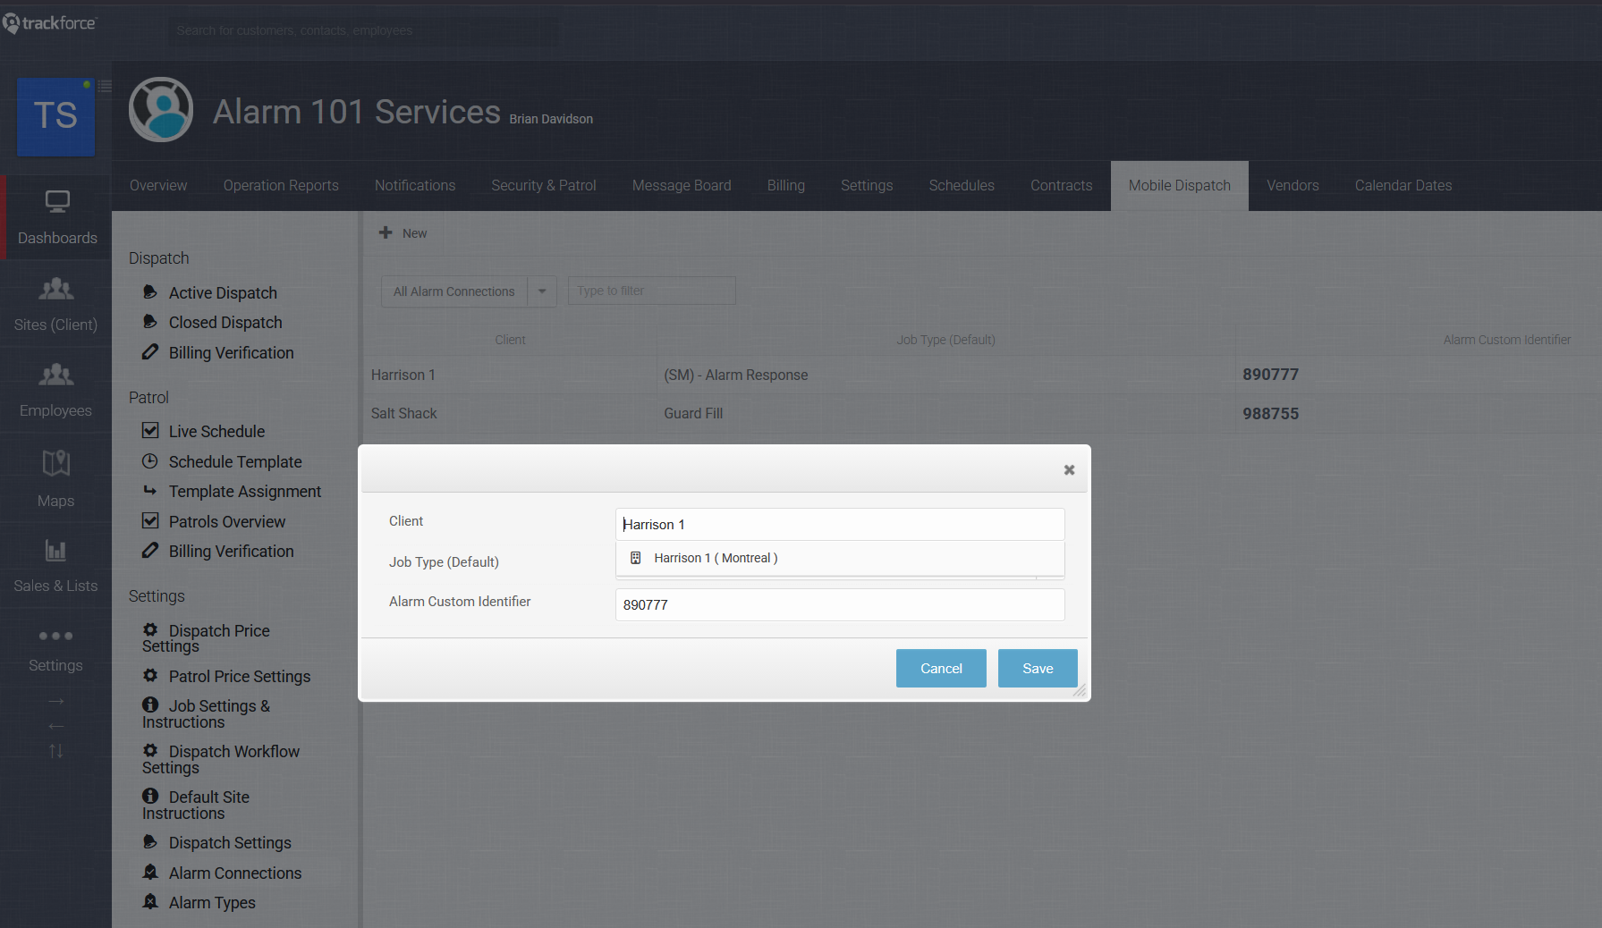Click the Salt Shack table row
1602x928 pixels.
pos(982,413)
